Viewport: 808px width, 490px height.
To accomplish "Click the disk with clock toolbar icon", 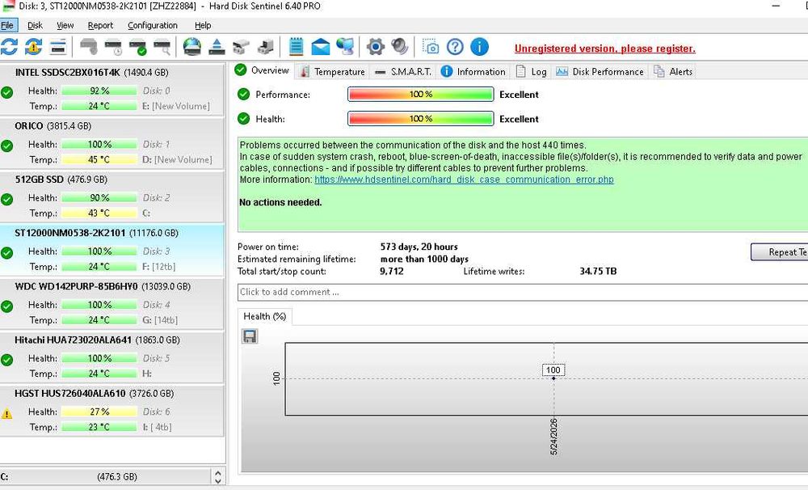I will point(113,47).
